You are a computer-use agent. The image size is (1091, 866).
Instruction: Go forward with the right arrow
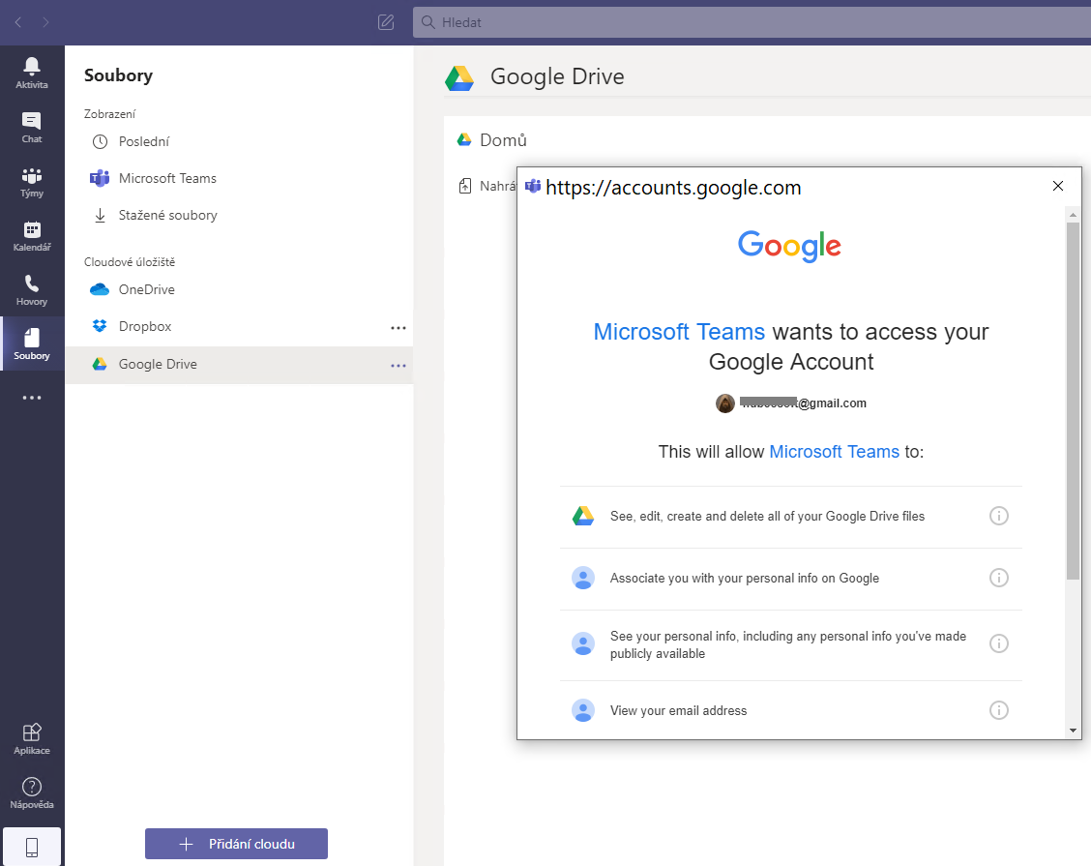coord(45,22)
